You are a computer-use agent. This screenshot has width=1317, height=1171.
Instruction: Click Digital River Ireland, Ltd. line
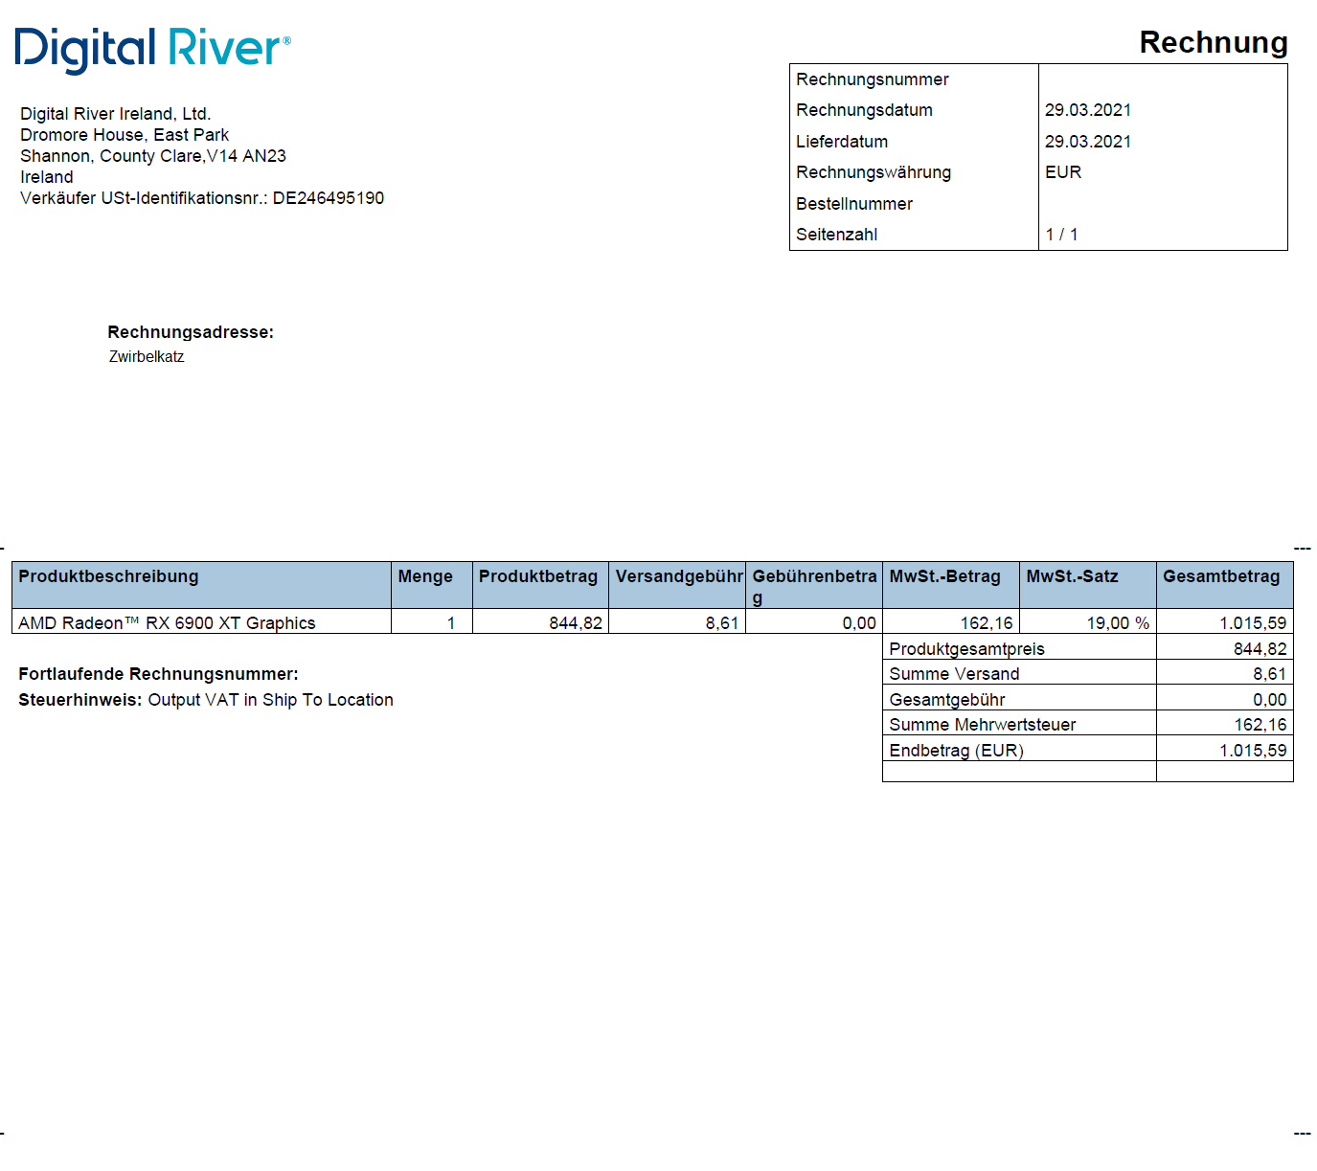click(116, 114)
